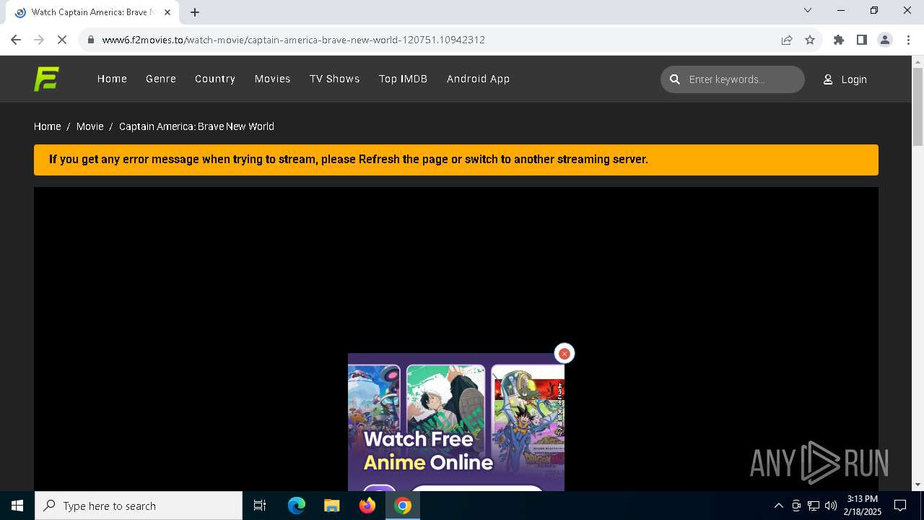Open the Genre menu
Viewport: 924px width, 520px height.
(x=161, y=79)
